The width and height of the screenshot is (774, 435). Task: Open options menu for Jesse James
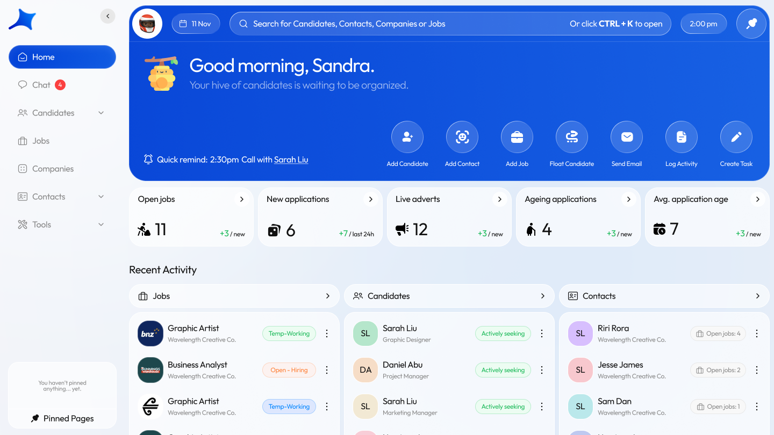click(757, 370)
